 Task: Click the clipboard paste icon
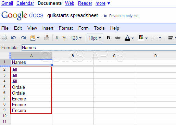33,38
